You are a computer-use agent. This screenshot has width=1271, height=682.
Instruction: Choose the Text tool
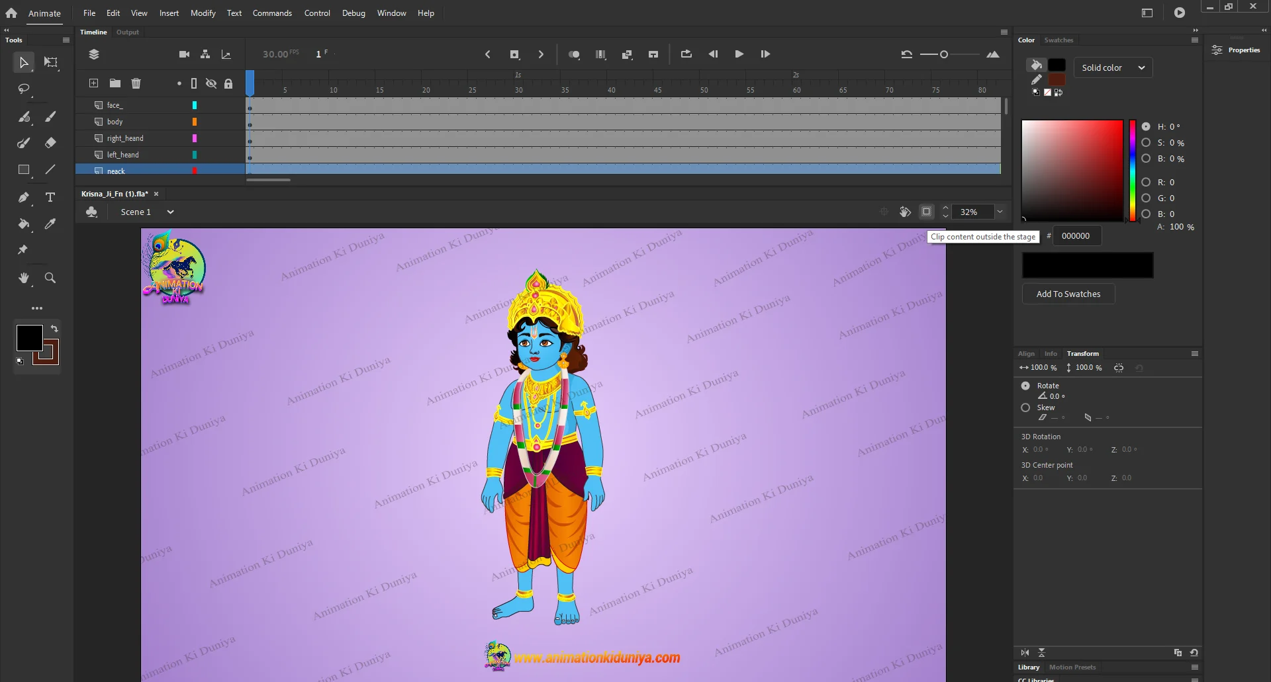coord(50,197)
